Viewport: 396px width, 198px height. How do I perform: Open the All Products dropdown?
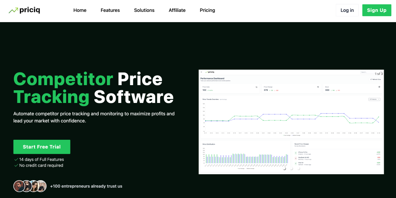pyautogui.click(x=374, y=99)
